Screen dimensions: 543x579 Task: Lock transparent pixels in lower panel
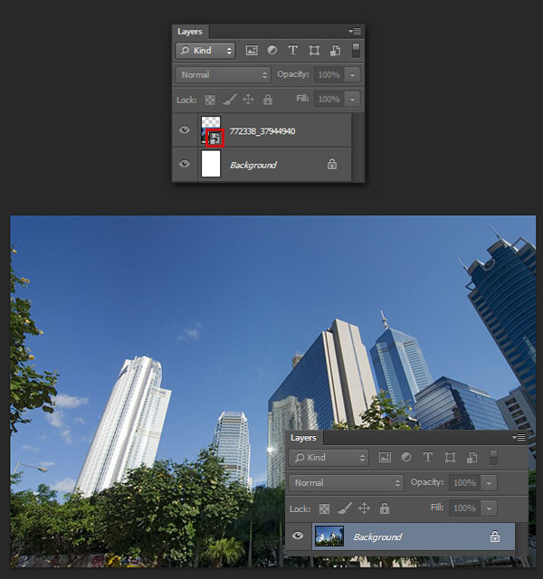(324, 508)
